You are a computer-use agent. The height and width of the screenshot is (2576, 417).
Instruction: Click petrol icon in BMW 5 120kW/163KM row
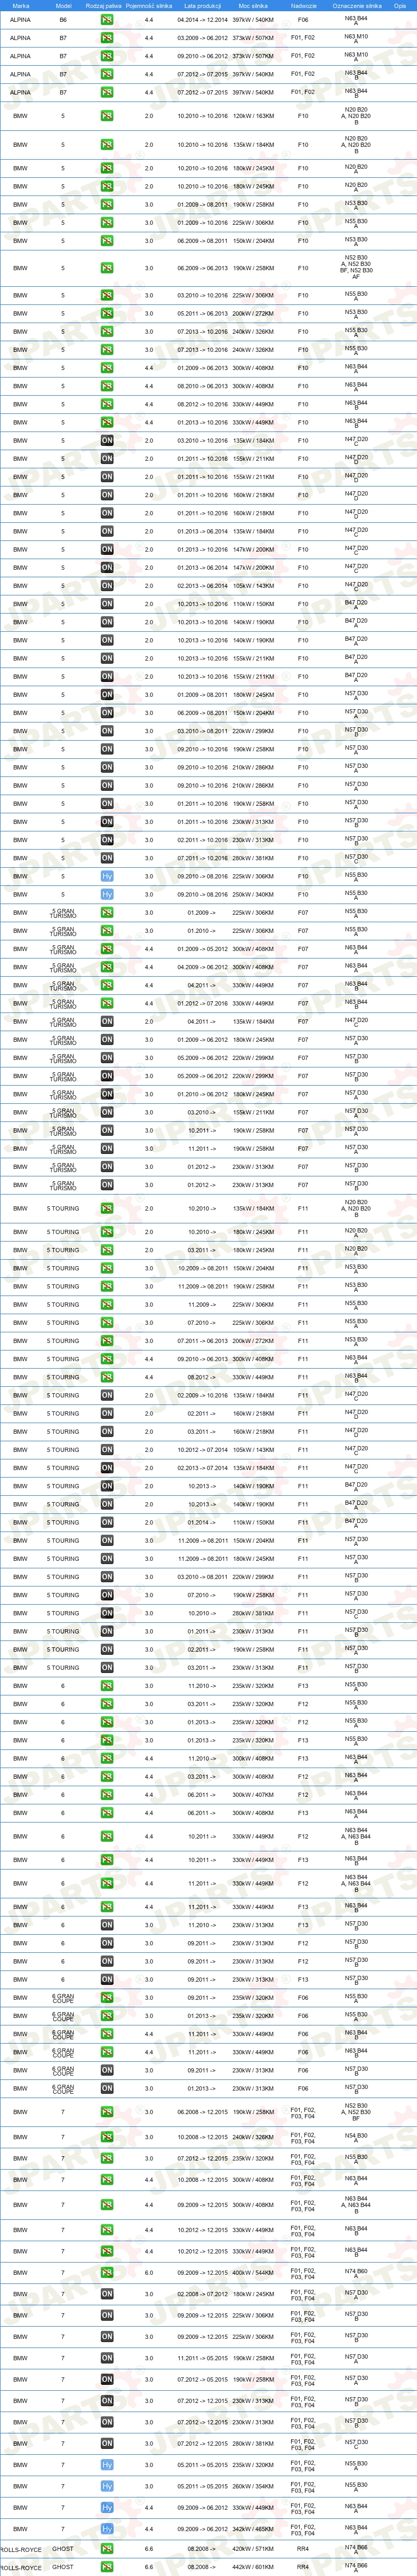(107, 116)
